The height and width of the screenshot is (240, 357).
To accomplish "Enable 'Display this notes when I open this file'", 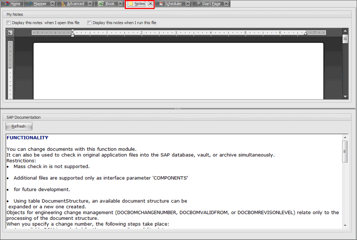I will (x=8, y=23).
